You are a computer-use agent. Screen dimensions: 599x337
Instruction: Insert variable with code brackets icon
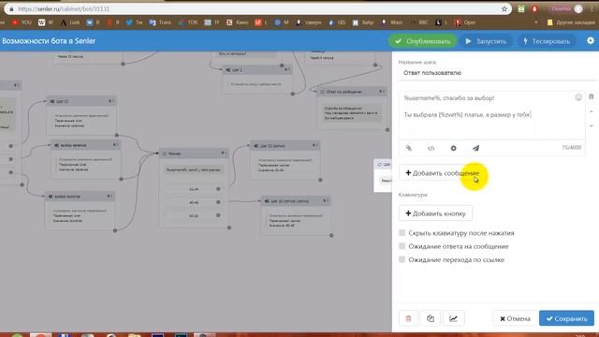431,148
